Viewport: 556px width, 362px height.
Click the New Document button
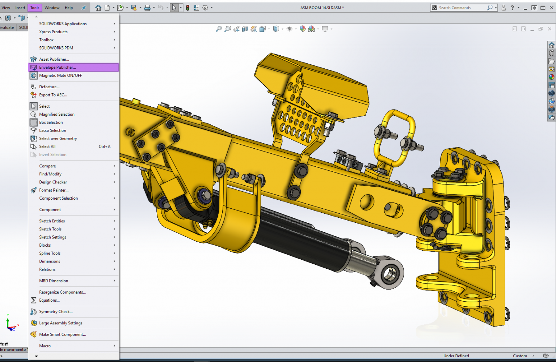(x=107, y=7)
